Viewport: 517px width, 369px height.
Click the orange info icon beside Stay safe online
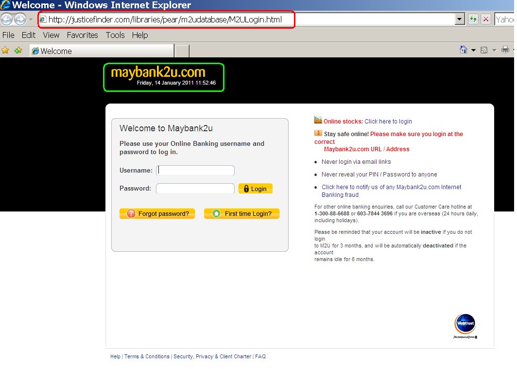[318, 133]
